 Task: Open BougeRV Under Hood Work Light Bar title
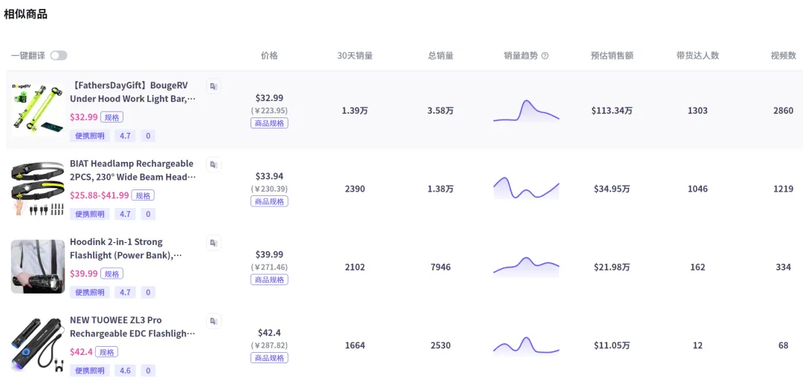pyautogui.click(x=132, y=92)
